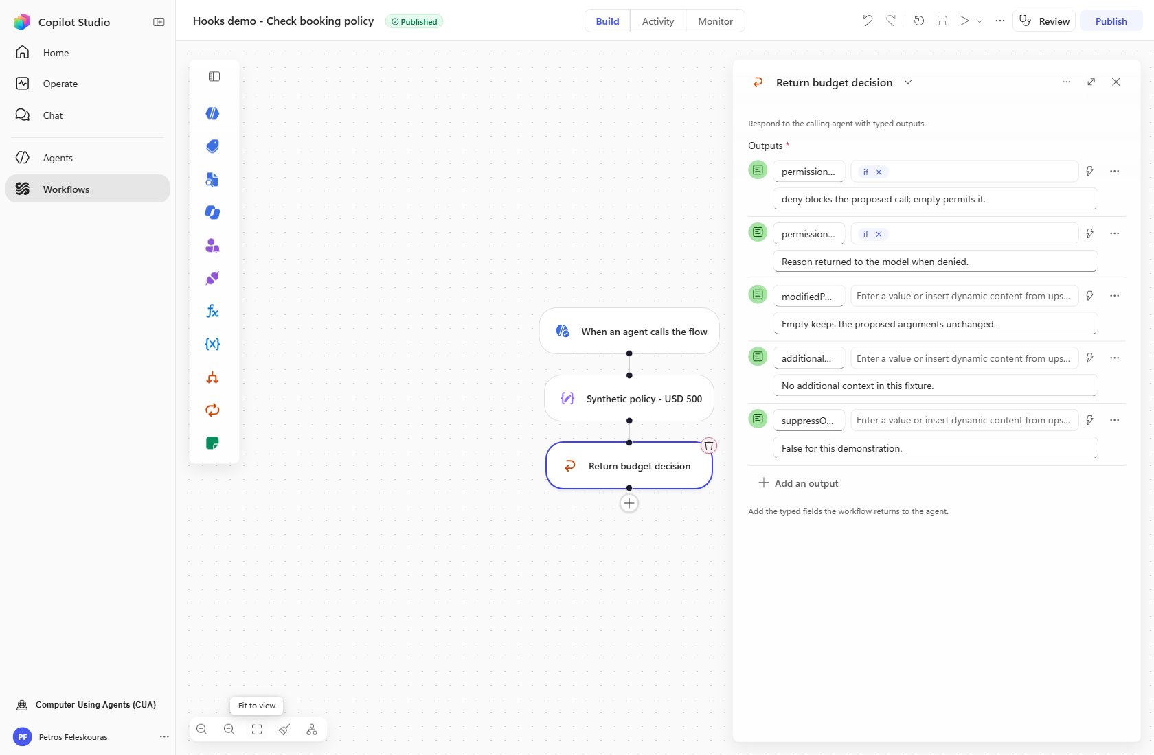Click the tidy up brush icon
This screenshot has height=755, width=1154.
coord(284,729)
